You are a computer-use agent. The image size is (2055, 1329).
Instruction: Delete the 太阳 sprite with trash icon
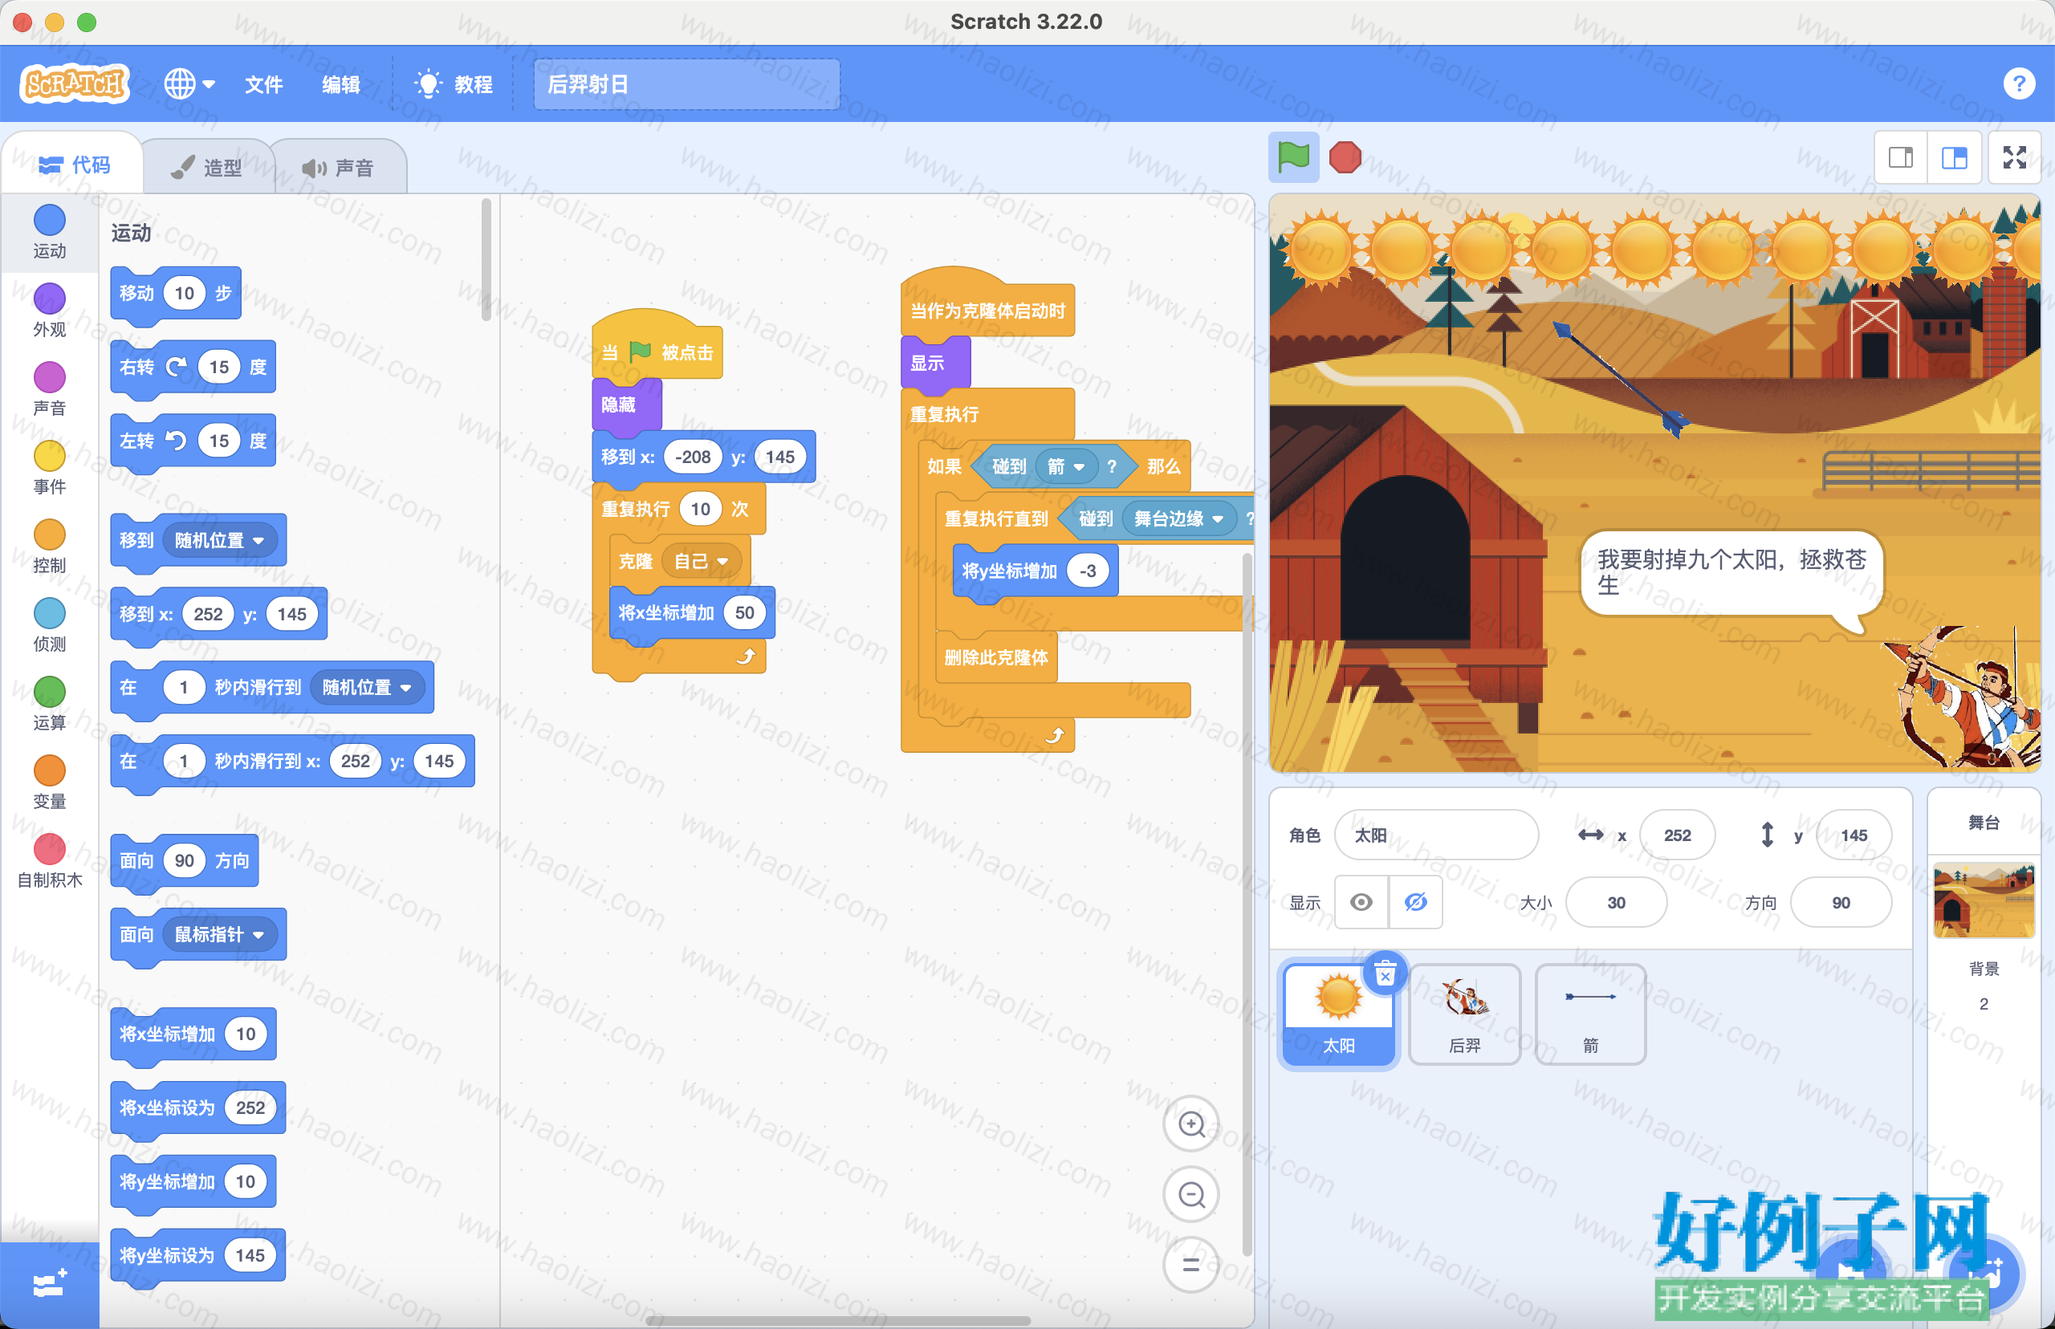pyautogui.click(x=1385, y=973)
